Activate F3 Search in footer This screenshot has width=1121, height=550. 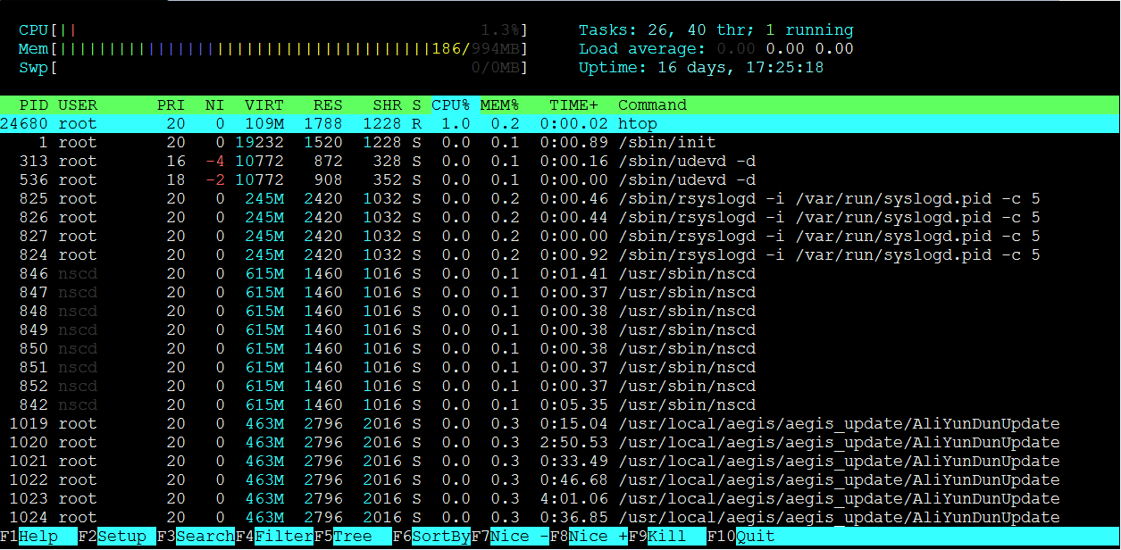(x=205, y=537)
